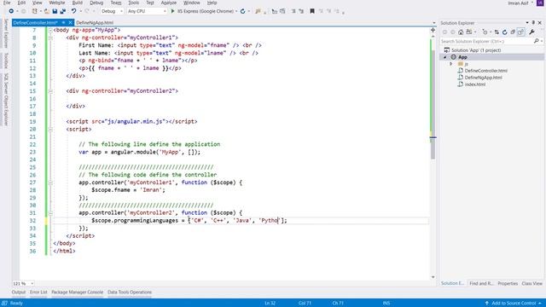Select DefineController.html in Solution Explorer

(485, 71)
